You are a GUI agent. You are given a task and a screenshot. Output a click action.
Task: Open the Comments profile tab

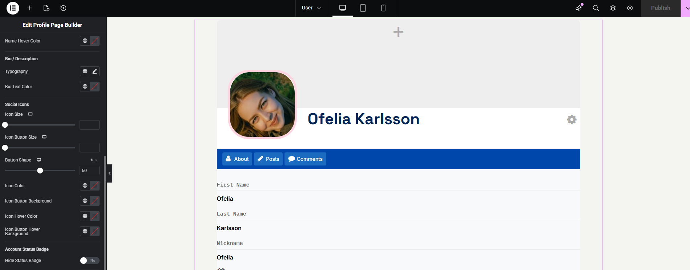coord(305,159)
